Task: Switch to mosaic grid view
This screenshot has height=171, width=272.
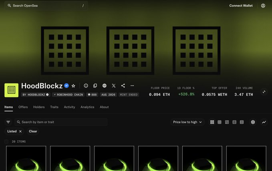Action: pos(227,122)
